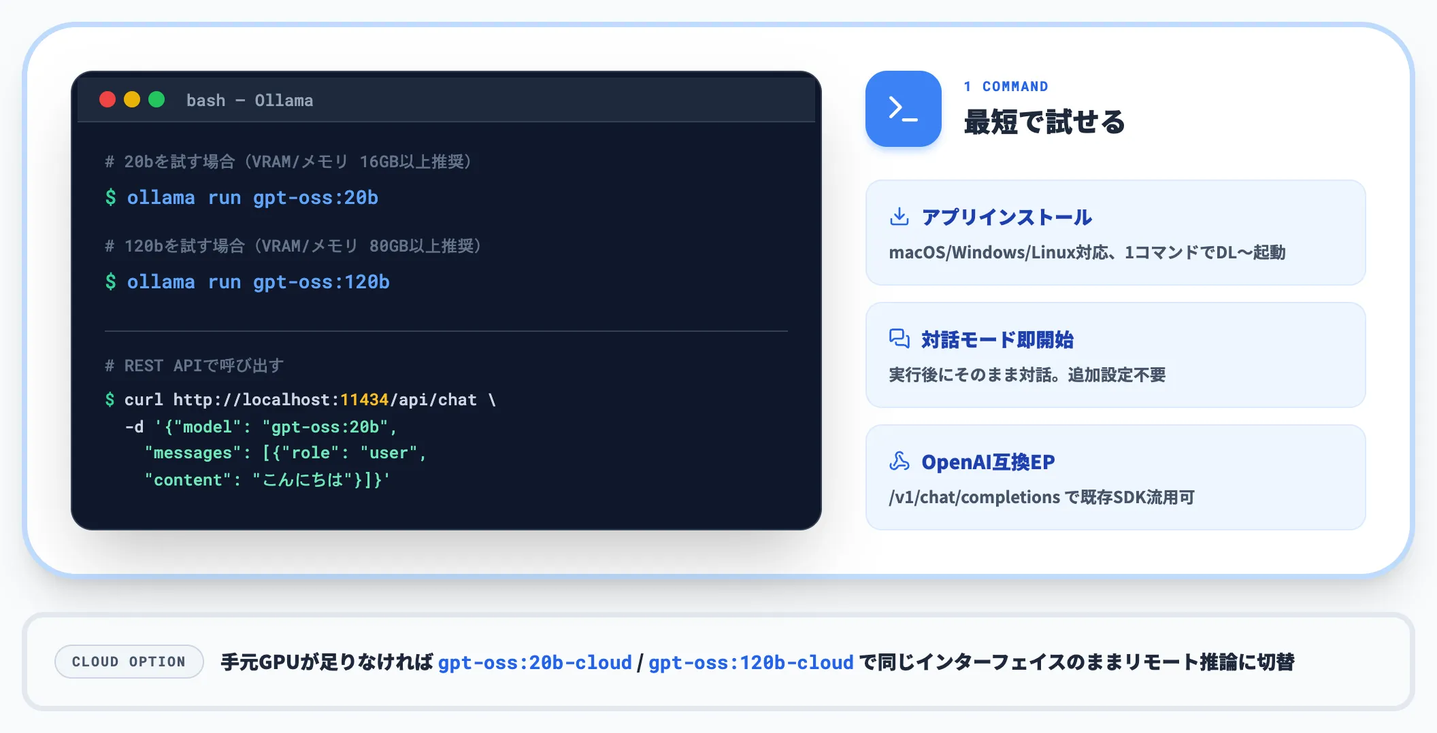The height and width of the screenshot is (733, 1437).
Task: Click the yellow window dot in terminal
Action: (132, 99)
